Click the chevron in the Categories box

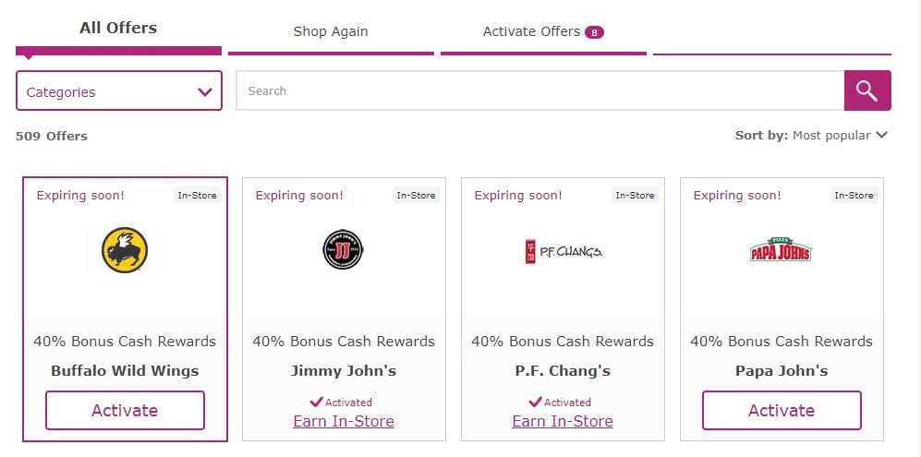[x=205, y=91]
